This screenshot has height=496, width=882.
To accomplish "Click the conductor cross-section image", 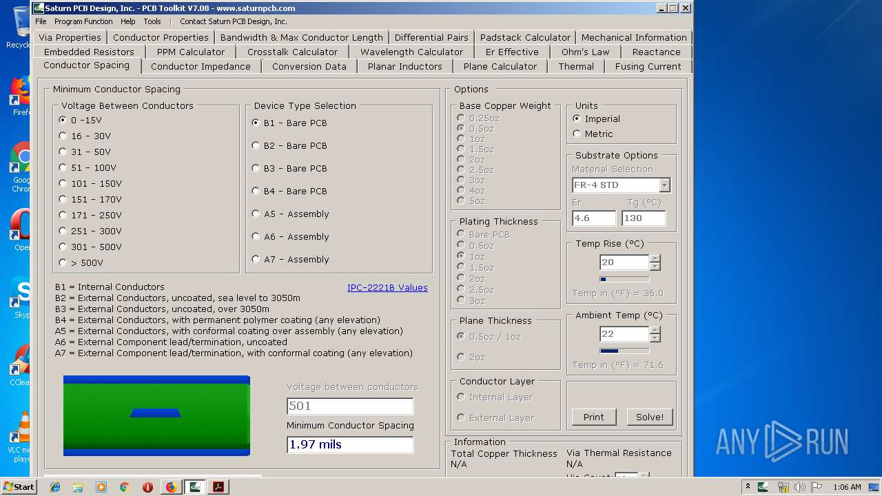I will (156, 415).
